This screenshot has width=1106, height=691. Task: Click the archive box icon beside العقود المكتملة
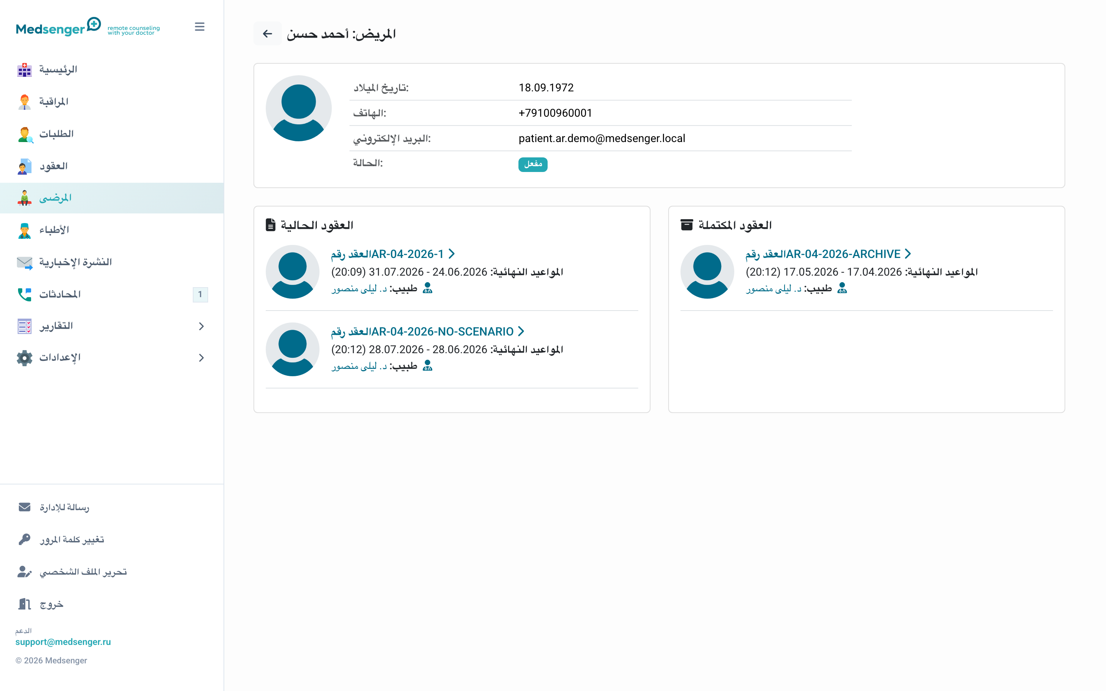pyautogui.click(x=687, y=225)
